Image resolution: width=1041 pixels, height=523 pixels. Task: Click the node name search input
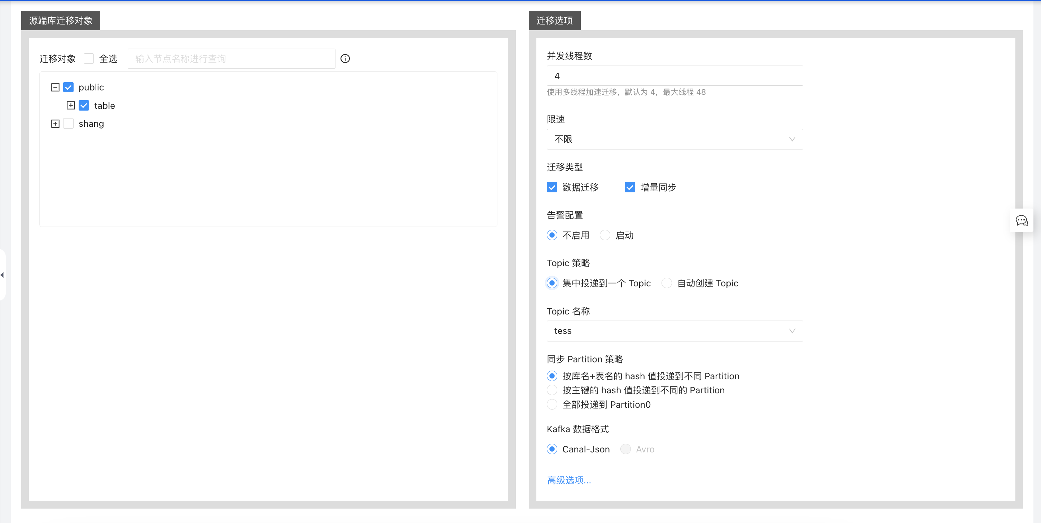pyautogui.click(x=231, y=59)
